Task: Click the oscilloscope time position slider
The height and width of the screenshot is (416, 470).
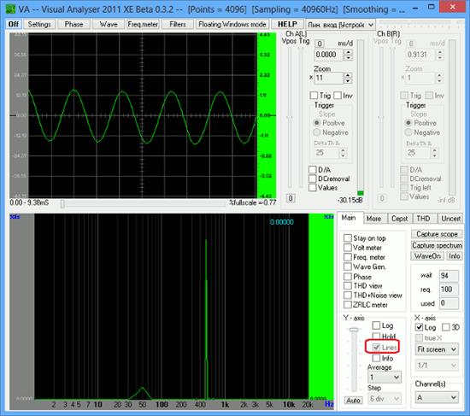Action: tap(143, 203)
